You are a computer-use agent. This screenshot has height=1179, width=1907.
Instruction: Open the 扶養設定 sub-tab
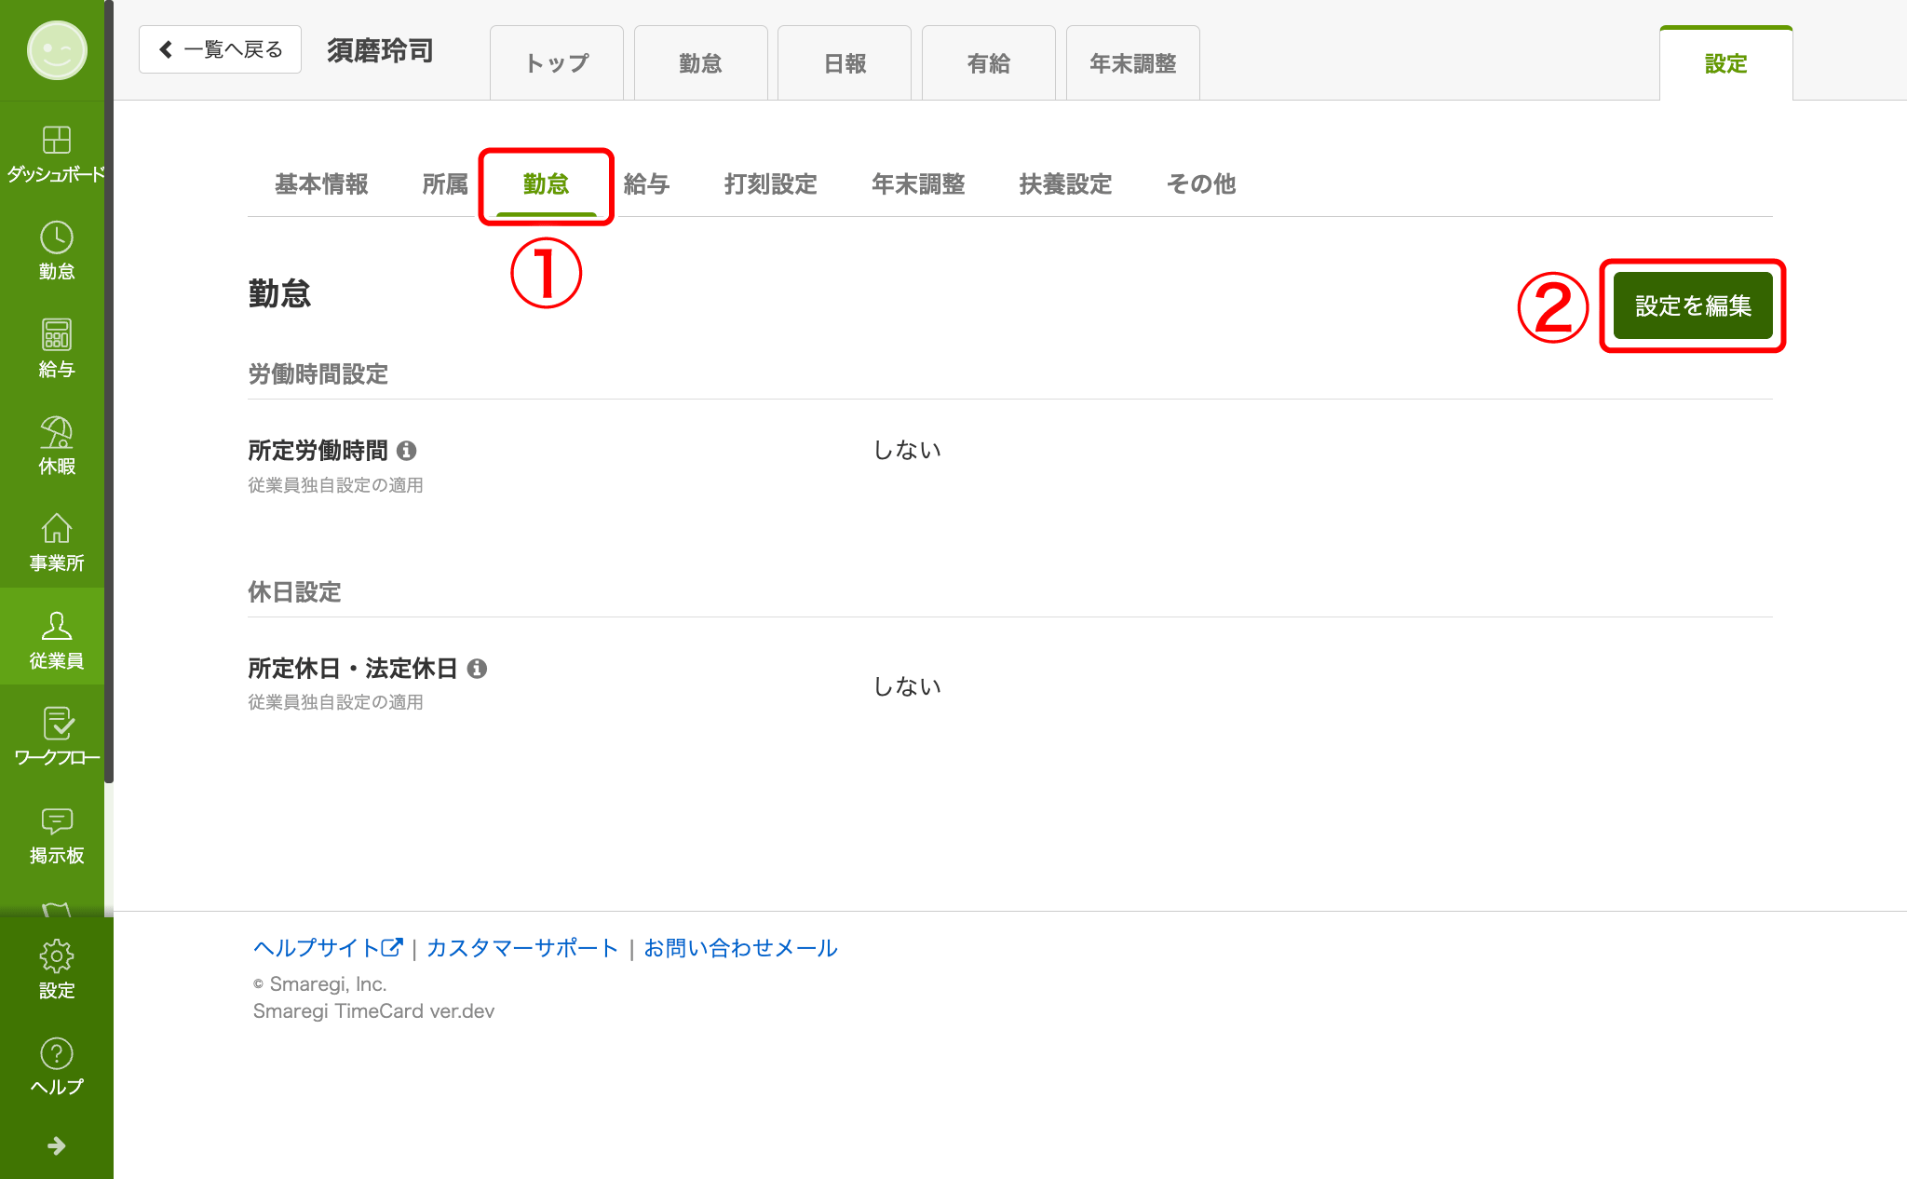tap(1065, 184)
